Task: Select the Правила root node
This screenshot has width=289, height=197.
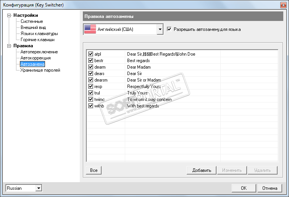Action: coord(23,46)
